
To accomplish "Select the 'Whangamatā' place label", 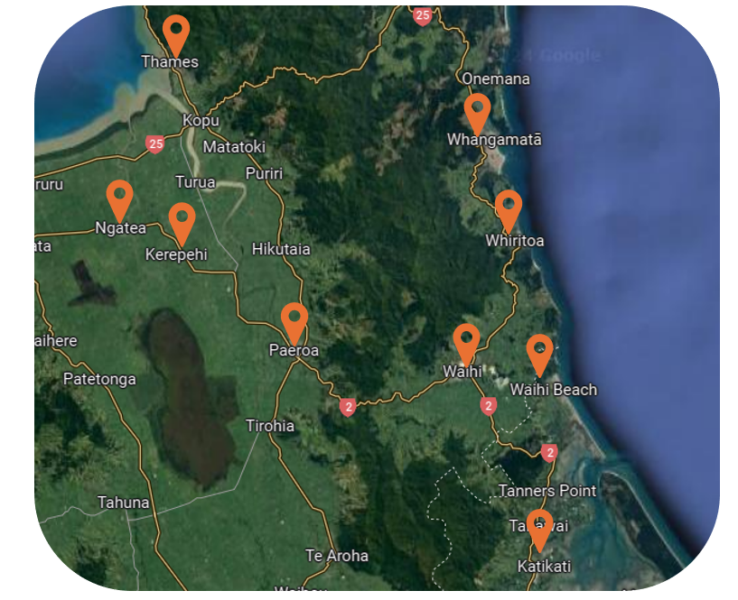I will [x=494, y=140].
